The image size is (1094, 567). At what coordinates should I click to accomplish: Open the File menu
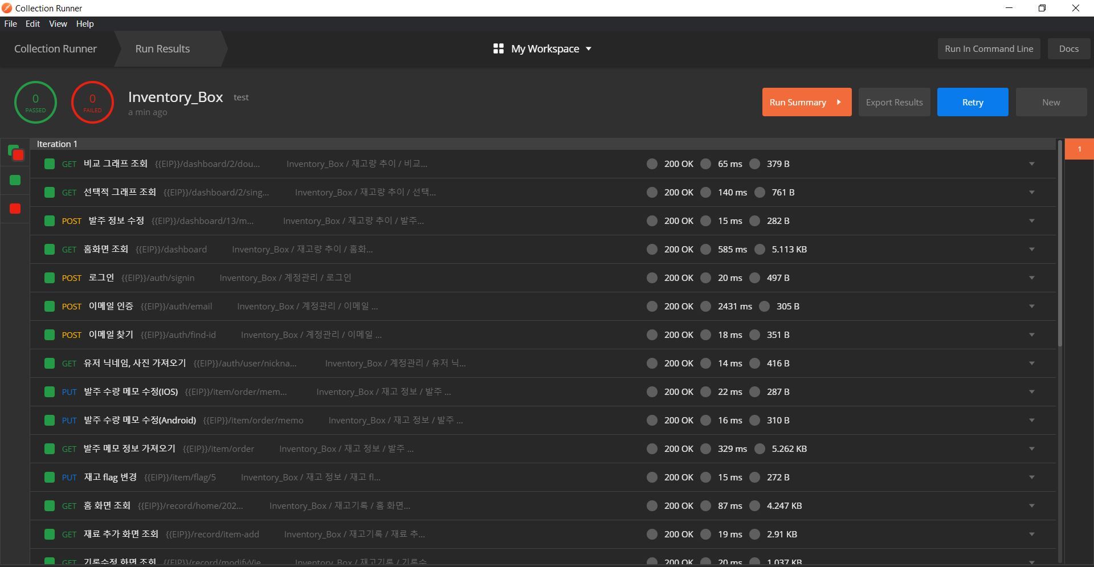[x=10, y=24]
